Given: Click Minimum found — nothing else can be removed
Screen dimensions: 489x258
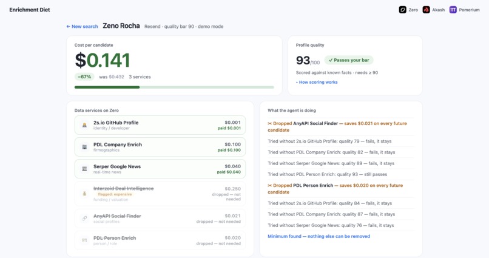Looking at the screenshot, I should click(x=319, y=236).
